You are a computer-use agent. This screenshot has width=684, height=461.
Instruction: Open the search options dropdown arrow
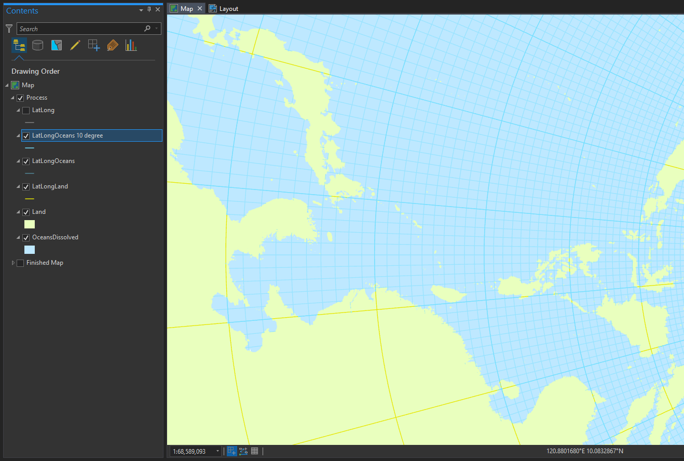(156, 29)
